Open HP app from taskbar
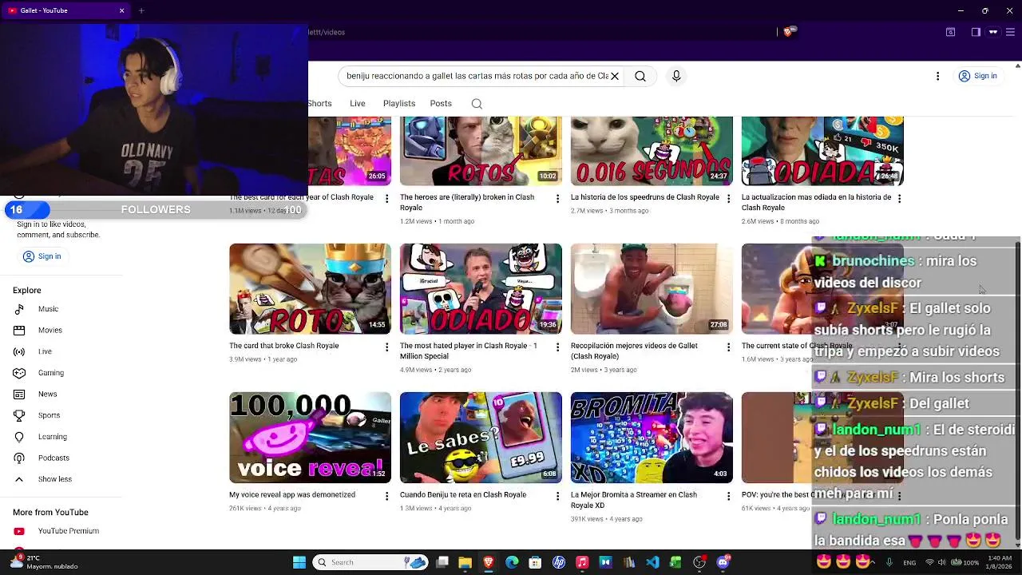Viewport: 1022px width, 575px height. click(x=559, y=562)
